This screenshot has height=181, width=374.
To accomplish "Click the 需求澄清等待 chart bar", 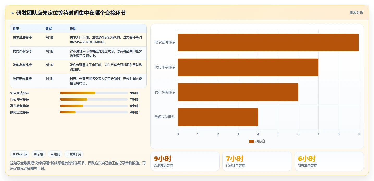I will click(x=268, y=42).
